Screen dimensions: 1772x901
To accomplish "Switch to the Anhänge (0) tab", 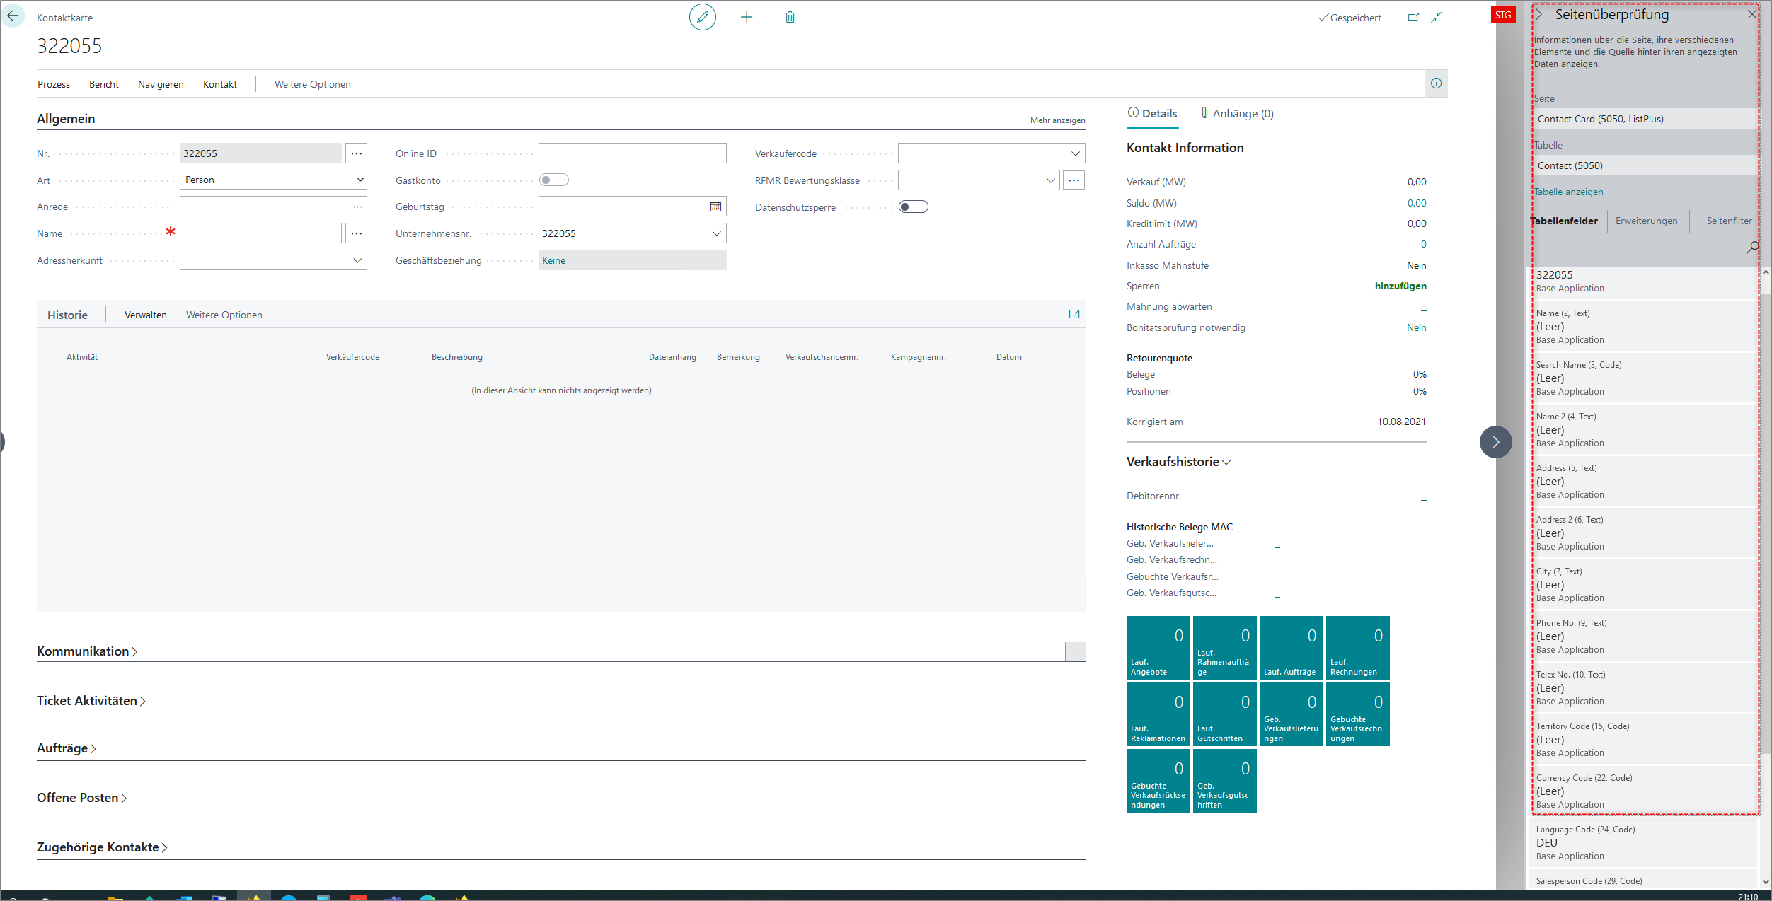I will [x=1237, y=113].
